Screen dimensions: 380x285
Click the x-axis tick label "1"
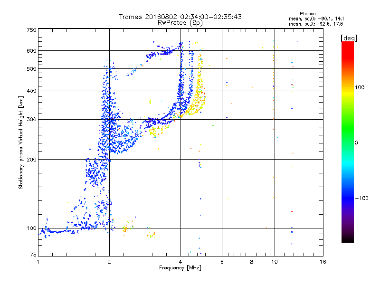pyautogui.click(x=38, y=262)
